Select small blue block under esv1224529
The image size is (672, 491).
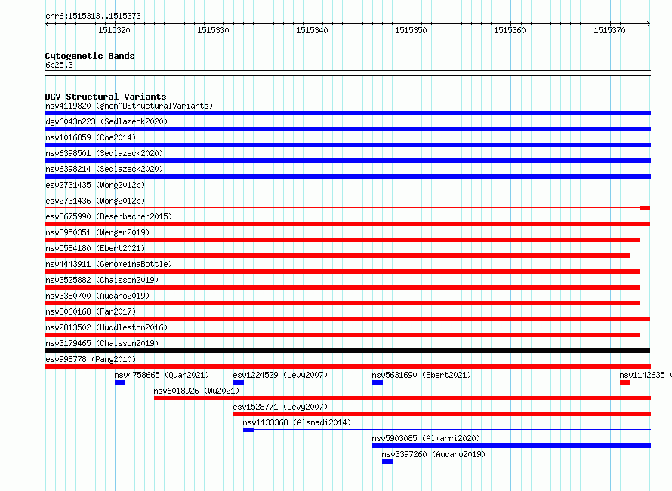(239, 382)
